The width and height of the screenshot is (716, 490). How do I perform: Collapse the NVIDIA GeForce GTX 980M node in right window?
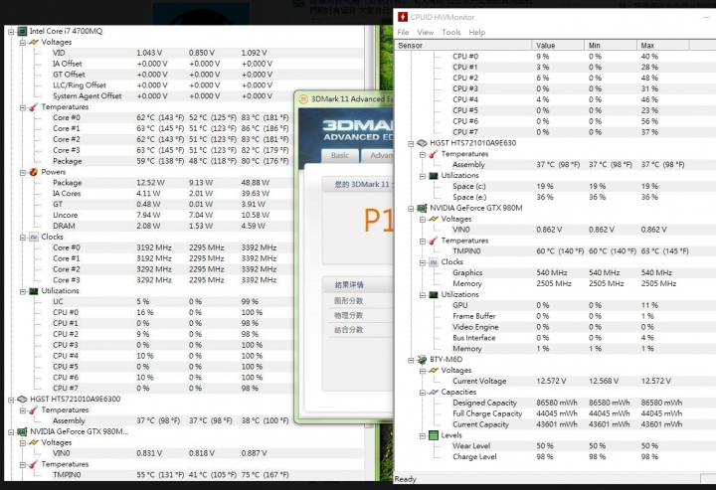pos(411,209)
